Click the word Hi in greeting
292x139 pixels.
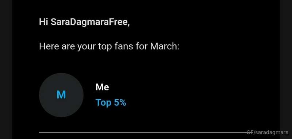click(x=44, y=22)
